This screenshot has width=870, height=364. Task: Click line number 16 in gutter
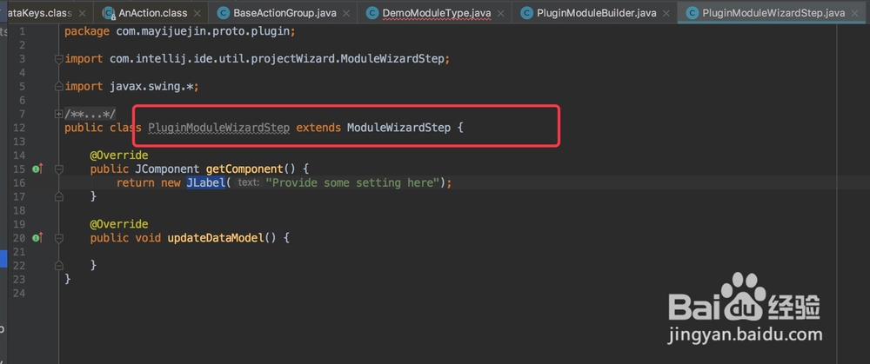tap(18, 182)
